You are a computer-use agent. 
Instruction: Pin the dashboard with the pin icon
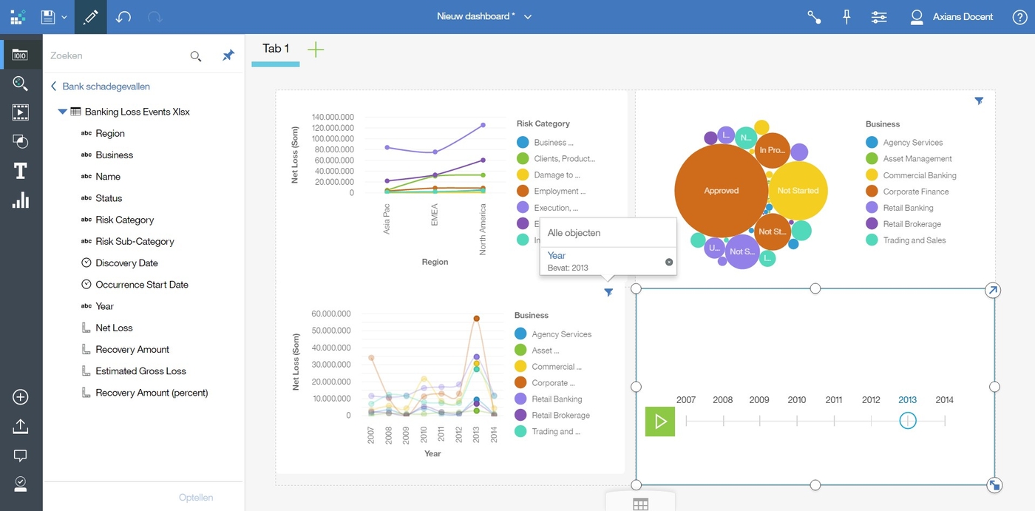[846, 16]
